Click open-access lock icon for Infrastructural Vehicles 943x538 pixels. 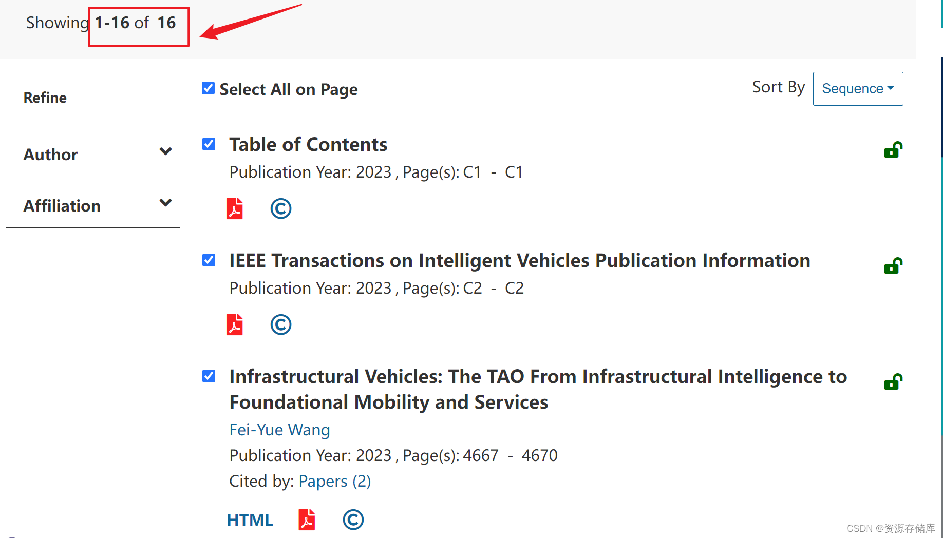click(x=893, y=381)
